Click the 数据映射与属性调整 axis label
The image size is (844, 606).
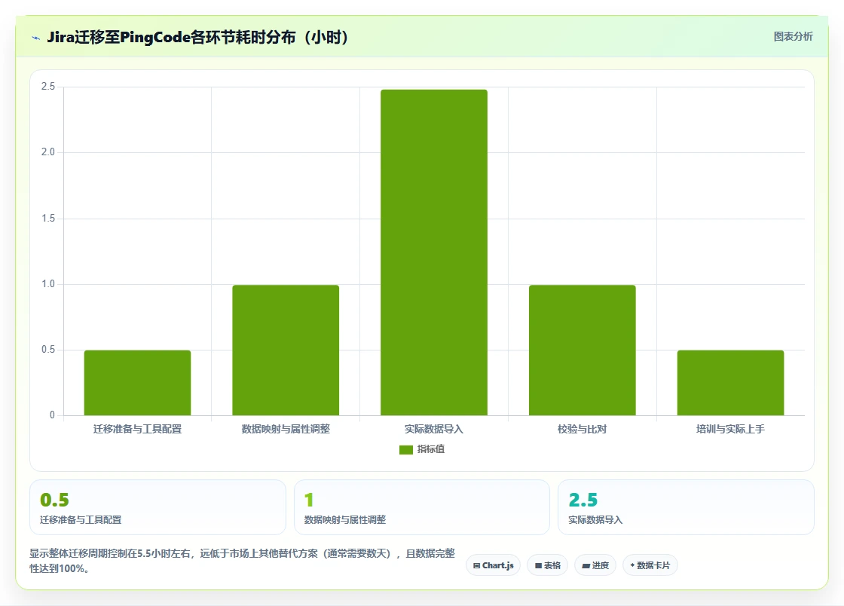(x=286, y=429)
